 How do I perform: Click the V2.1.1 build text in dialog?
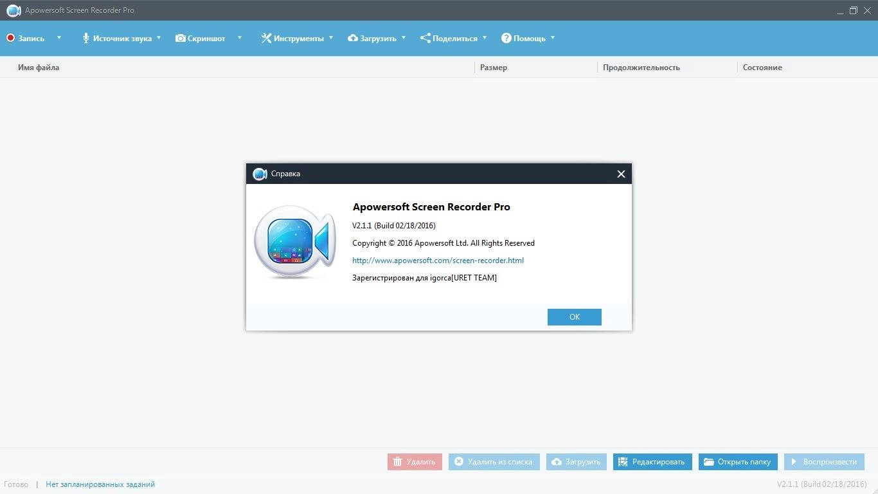(394, 226)
